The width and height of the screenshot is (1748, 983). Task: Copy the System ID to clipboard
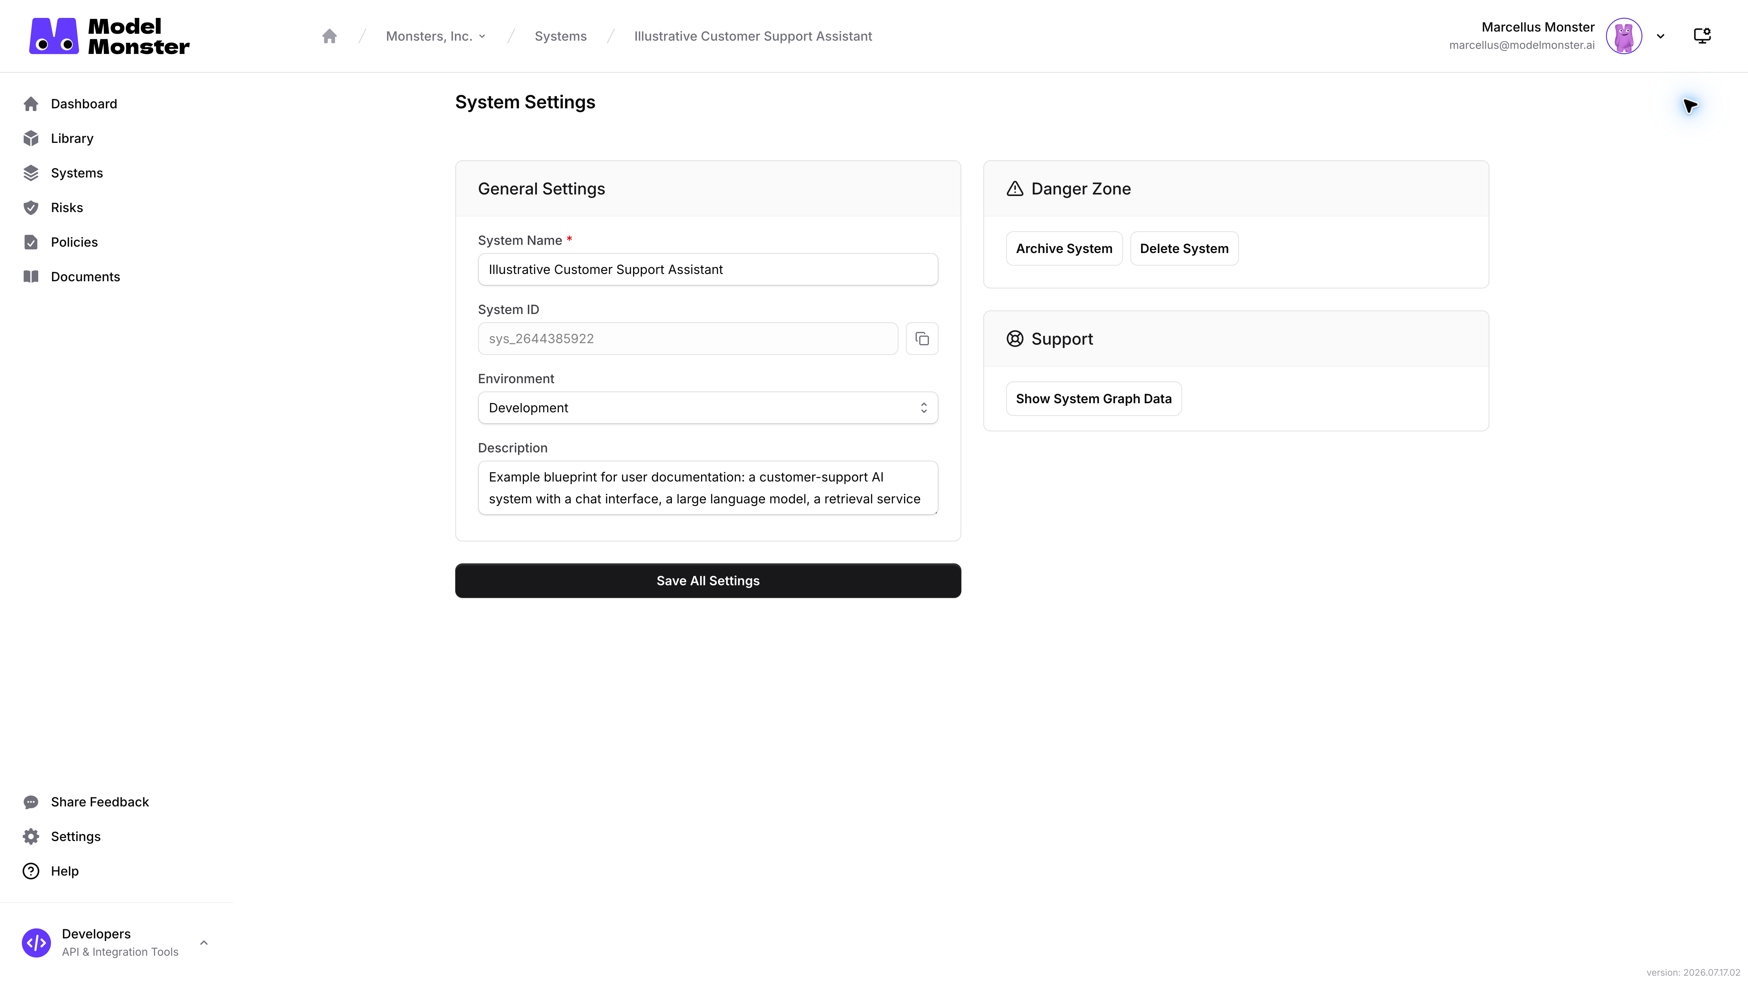tap(922, 339)
